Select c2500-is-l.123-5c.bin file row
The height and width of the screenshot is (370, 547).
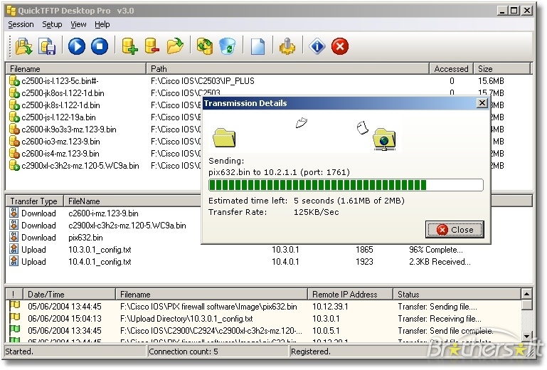58,81
